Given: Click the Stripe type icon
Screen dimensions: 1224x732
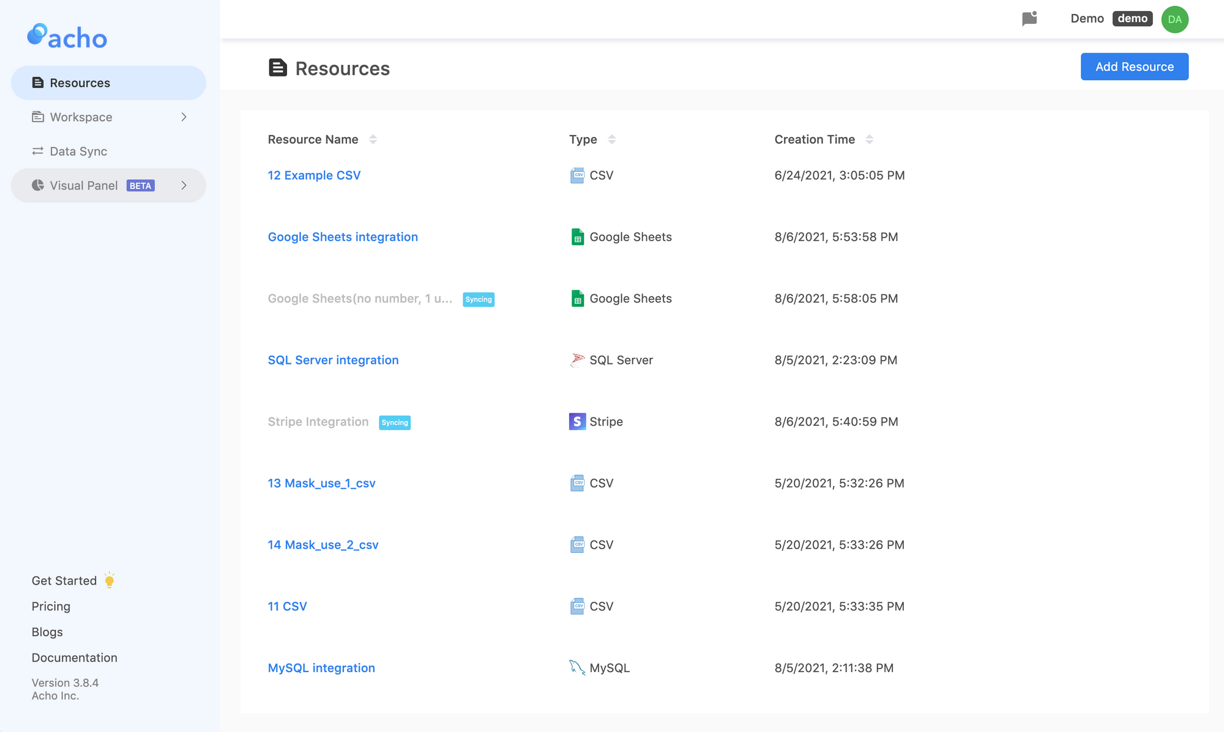Looking at the screenshot, I should (x=577, y=421).
